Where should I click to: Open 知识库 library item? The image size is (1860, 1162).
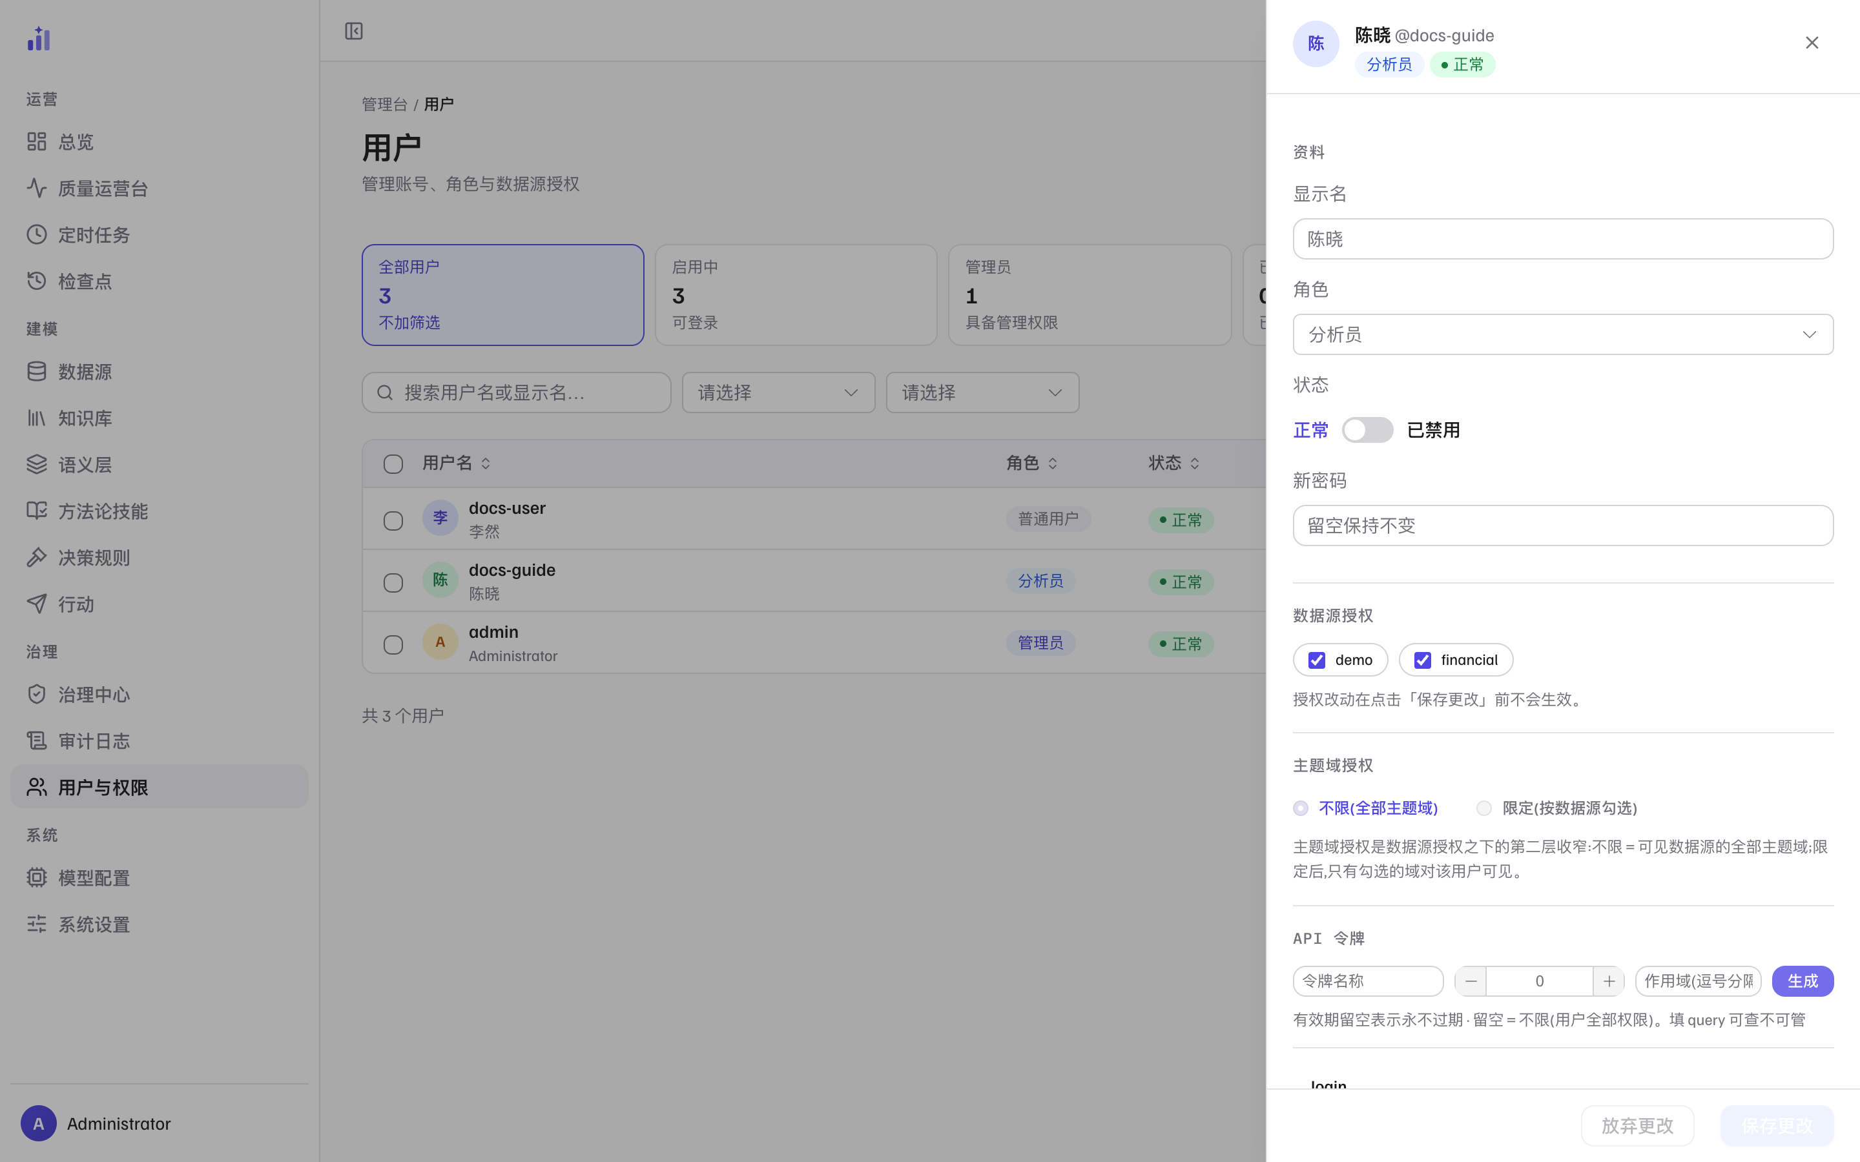(159, 418)
